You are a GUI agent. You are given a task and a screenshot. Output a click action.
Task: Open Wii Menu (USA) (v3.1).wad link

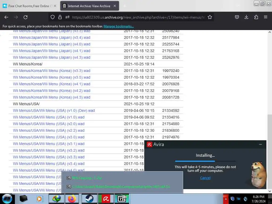[x=49, y=144]
